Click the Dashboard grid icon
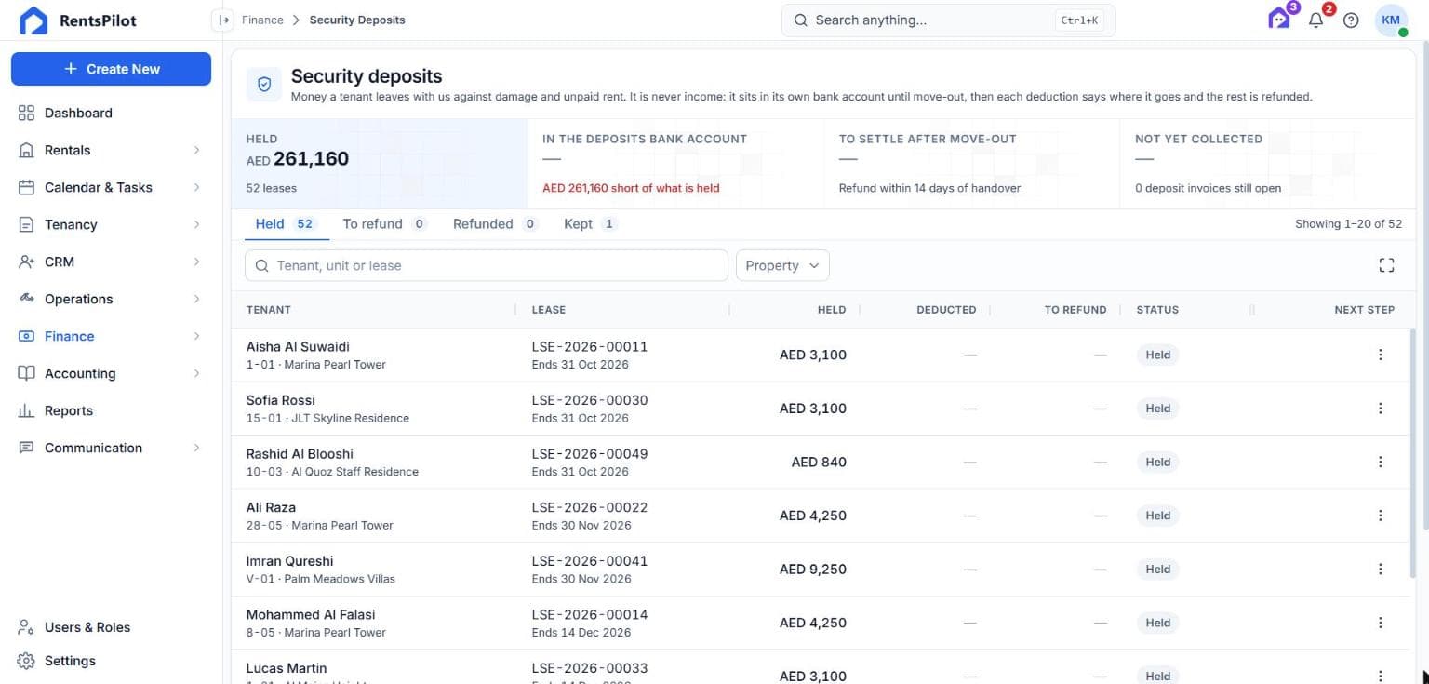Image resolution: width=1429 pixels, height=684 pixels. pyautogui.click(x=26, y=113)
